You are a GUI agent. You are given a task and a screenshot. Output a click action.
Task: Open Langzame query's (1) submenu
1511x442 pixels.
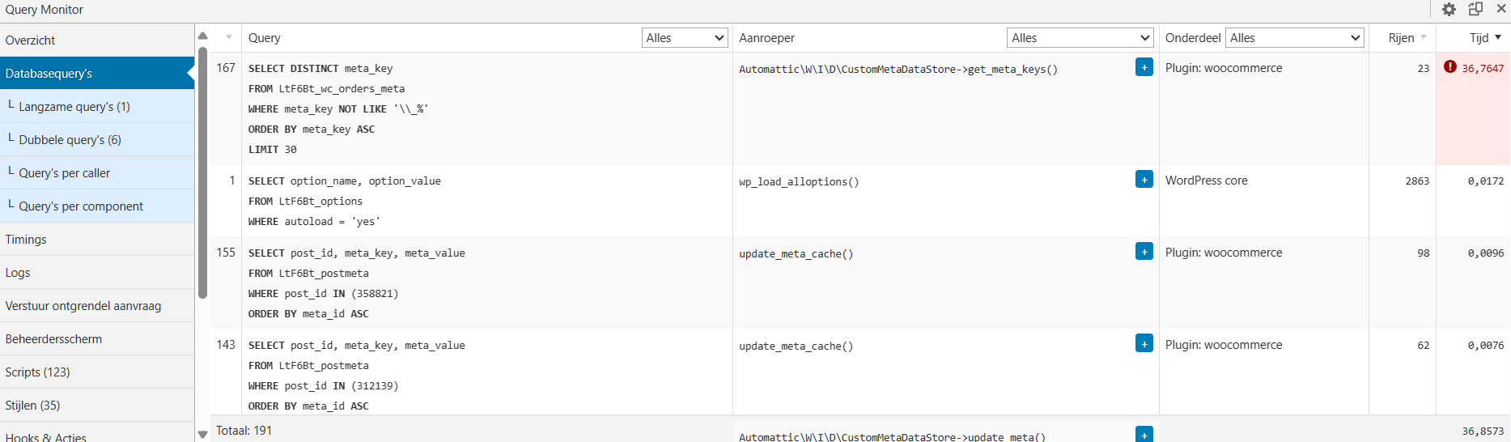(74, 107)
